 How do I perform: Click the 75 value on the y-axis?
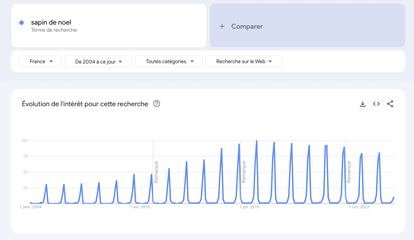[25, 156]
